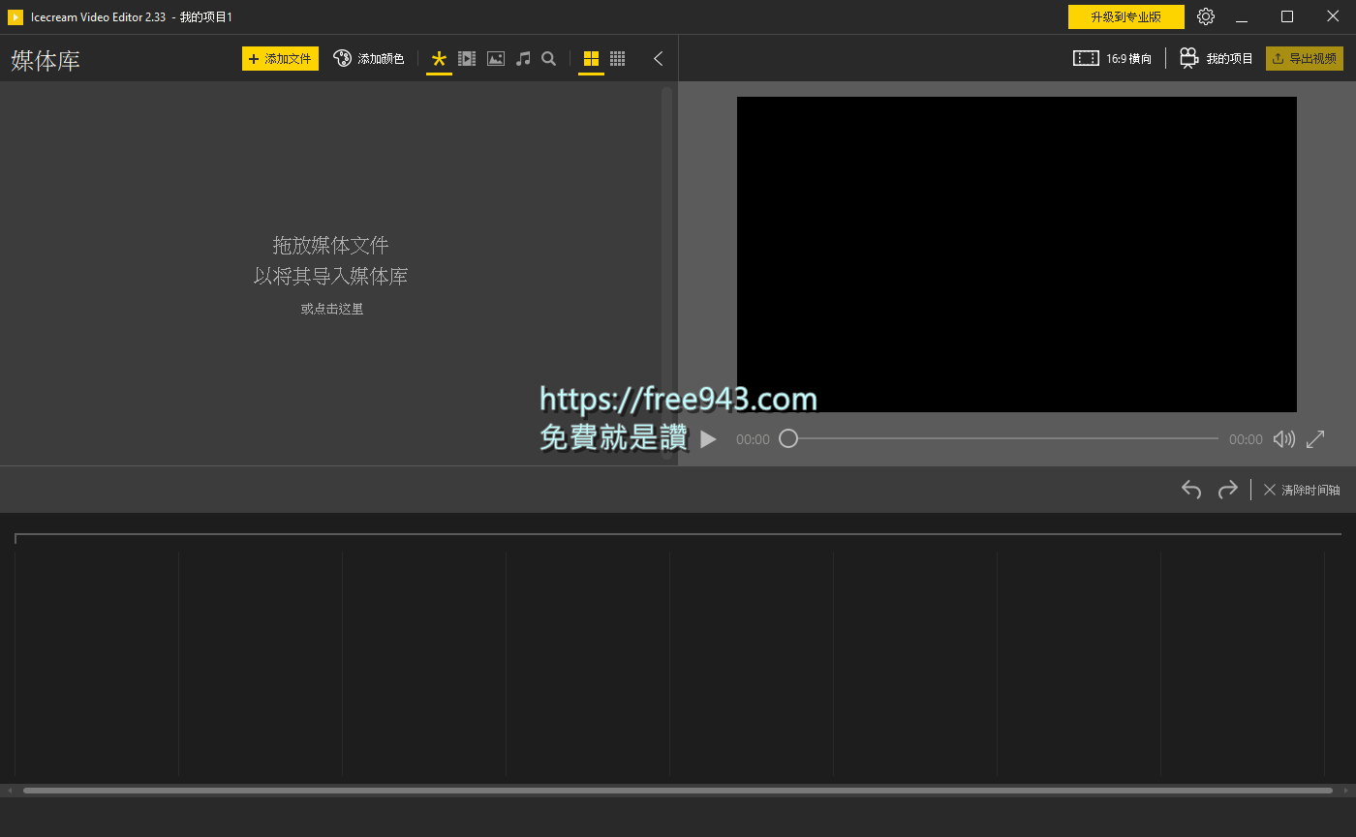Open the music filter in media library

(522, 58)
